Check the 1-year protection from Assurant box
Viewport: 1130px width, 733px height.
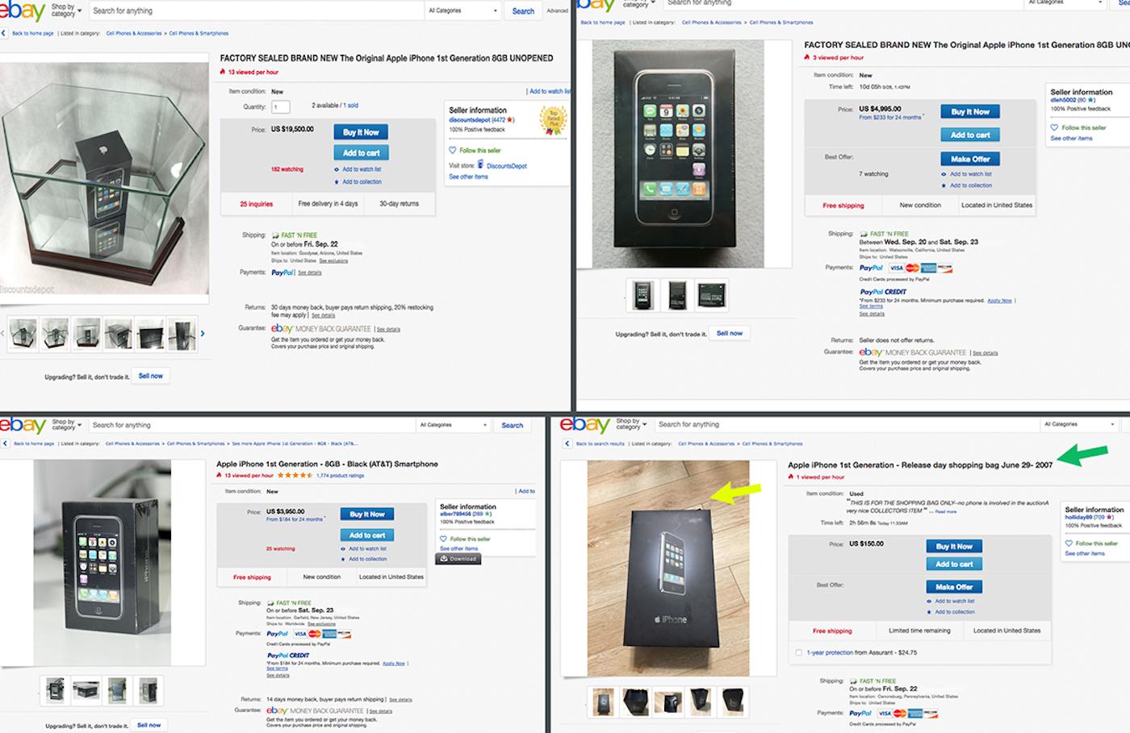coord(799,652)
